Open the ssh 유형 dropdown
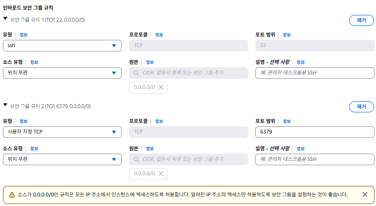The width and height of the screenshot is (376, 206). [x=62, y=46]
